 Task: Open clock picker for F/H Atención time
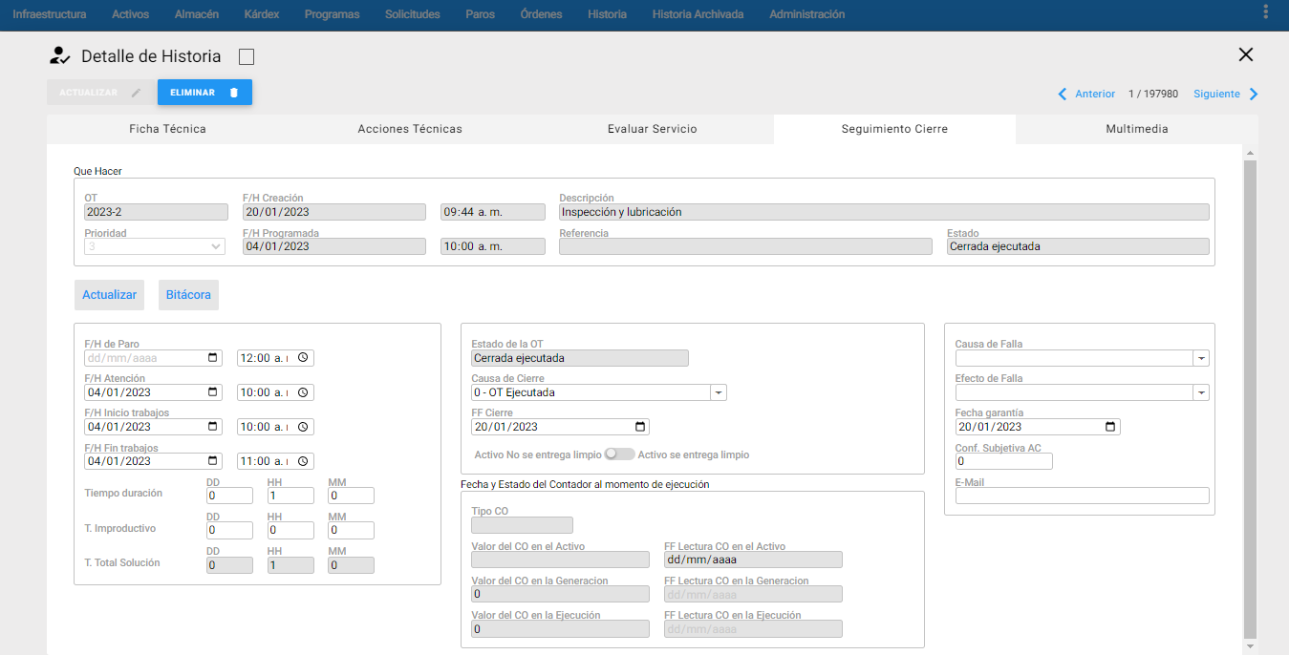coord(303,392)
